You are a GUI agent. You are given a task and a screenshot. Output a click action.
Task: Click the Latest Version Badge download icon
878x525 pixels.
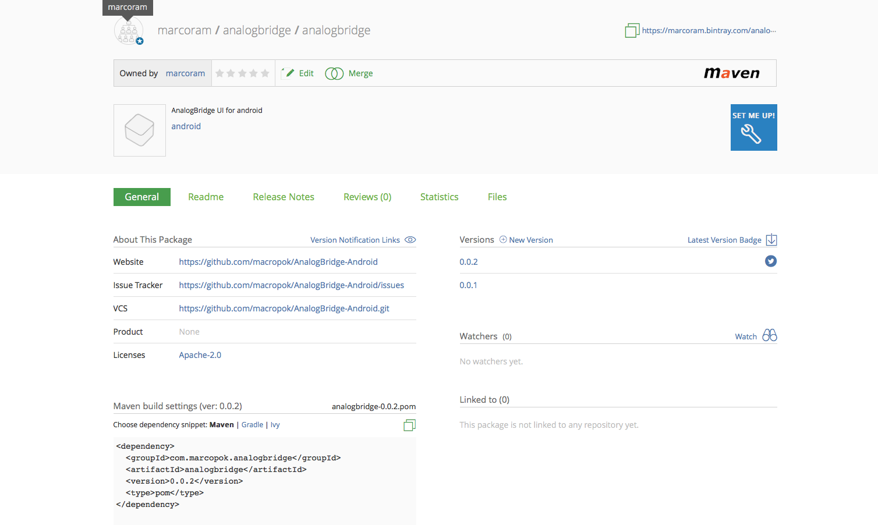pyautogui.click(x=771, y=240)
